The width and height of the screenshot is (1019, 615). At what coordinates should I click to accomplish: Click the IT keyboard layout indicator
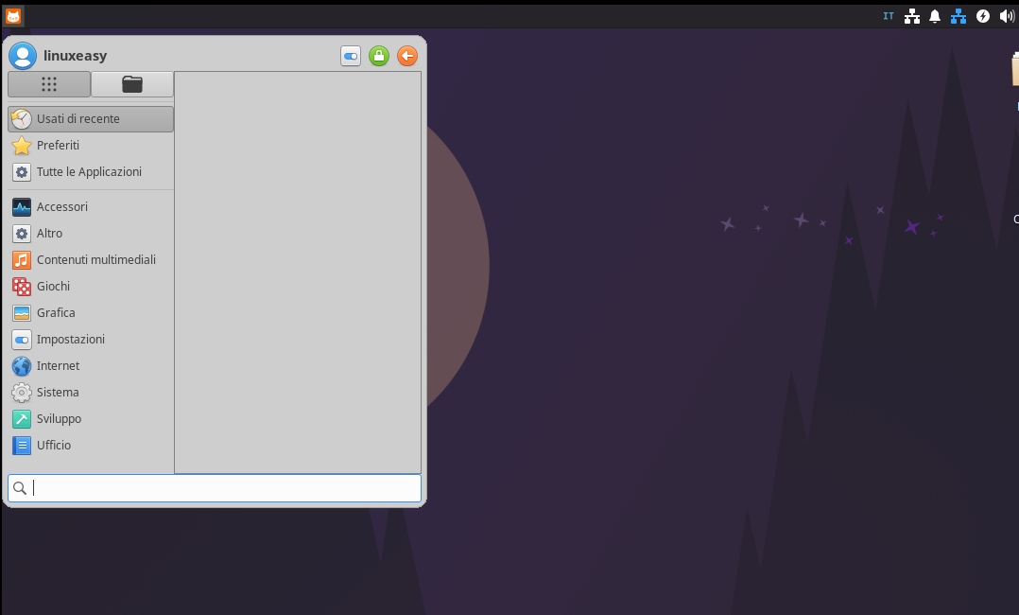pos(889,16)
